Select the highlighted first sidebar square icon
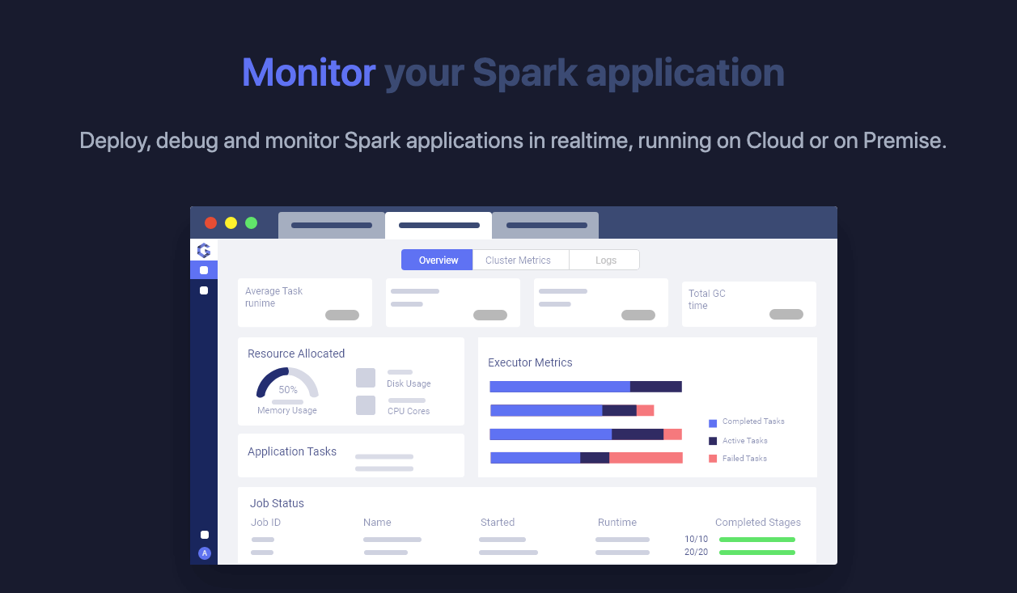Image resolution: width=1017 pixels, height=593 pixels. click(x=204, y=270)
